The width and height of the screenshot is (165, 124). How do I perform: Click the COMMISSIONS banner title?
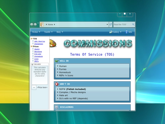[98, 43]
